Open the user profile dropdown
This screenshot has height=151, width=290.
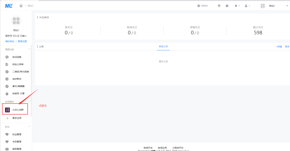[x=247, y=6]
